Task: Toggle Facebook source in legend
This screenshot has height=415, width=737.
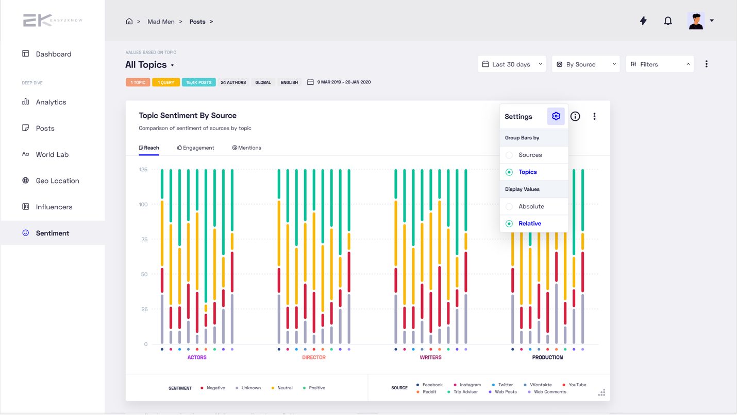Action: (x=429, y=385)
